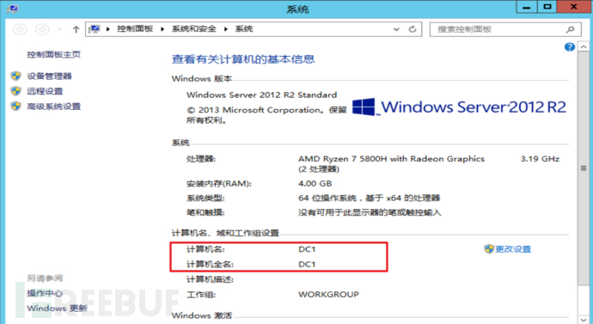Click the window system icon in title bar

[13, 9]
